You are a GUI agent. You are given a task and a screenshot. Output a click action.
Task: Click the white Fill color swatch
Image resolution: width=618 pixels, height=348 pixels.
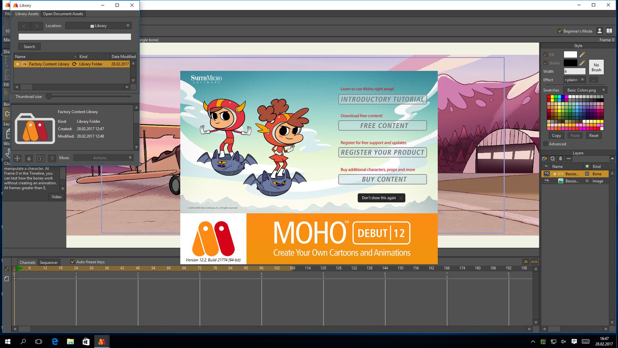point(570,55)
